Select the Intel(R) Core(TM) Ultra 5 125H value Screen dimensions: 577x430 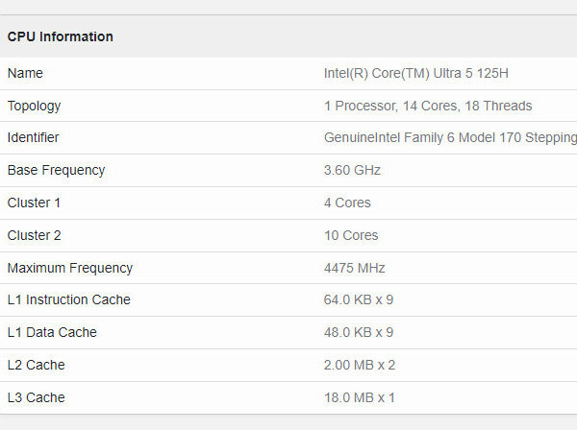[x=415, y=73]
